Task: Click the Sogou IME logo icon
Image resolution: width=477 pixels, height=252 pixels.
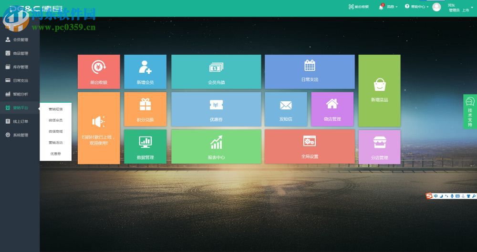Action: tap(429, 196)
